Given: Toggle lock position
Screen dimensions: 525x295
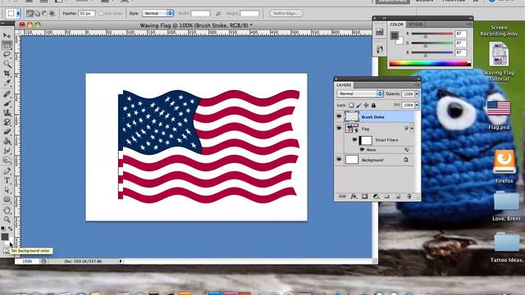Looking at the screenshot, I should [x=366, y=105].
